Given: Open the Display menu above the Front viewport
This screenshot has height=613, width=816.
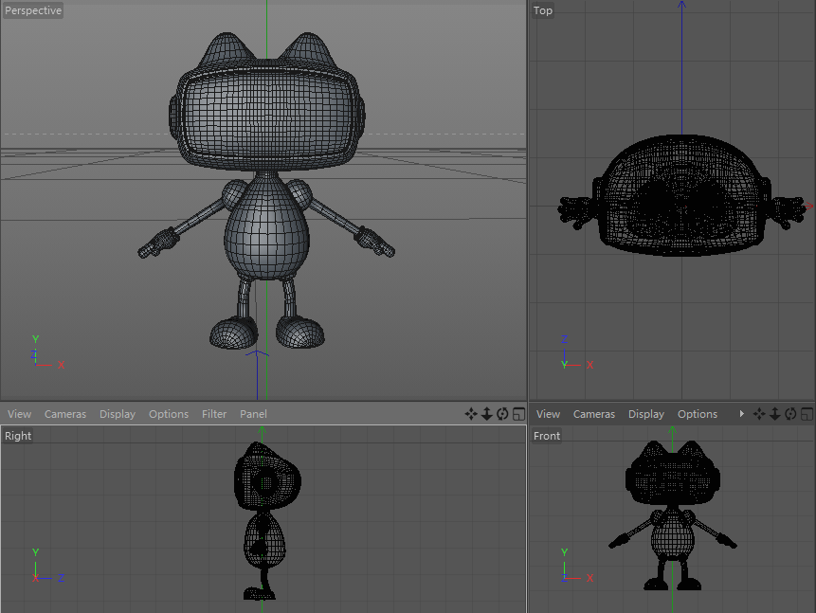Looking at the screenshot, I should coord(645,414).
